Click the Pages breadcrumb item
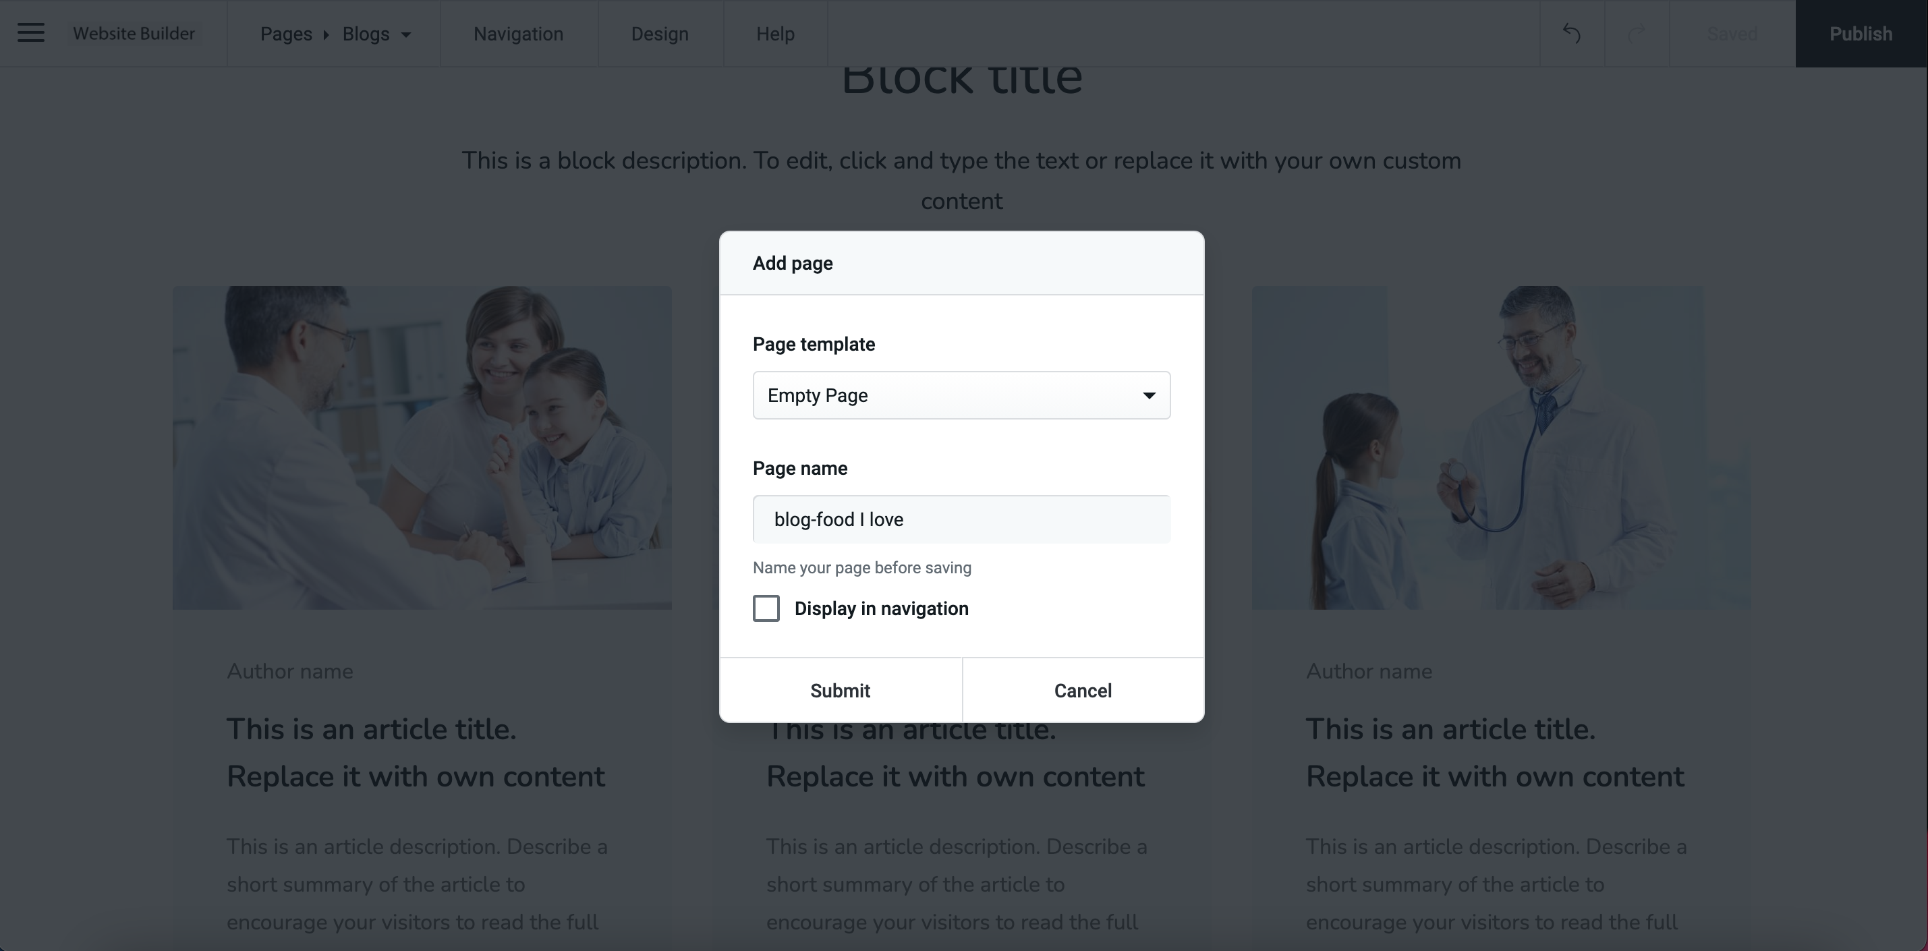Screen dimensions: 1928x951 (x=286, y=34)
